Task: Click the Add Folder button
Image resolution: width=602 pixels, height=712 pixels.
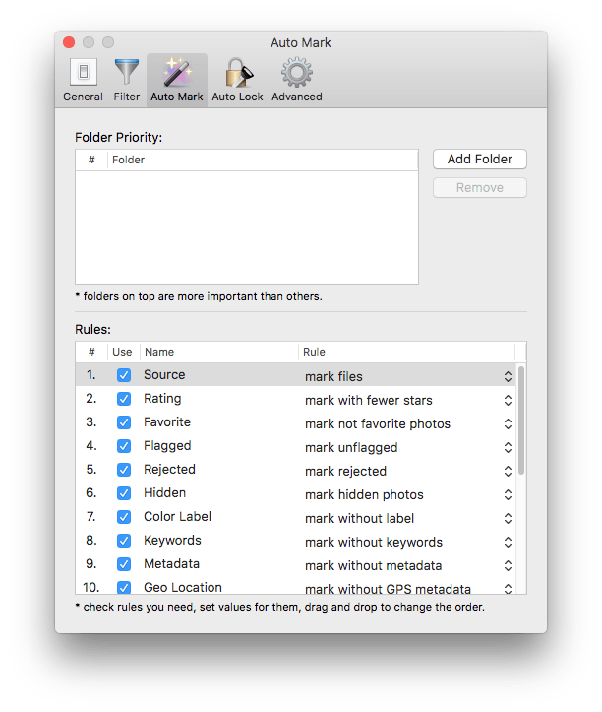Action: pyautogui.click(x=479, y=159)
